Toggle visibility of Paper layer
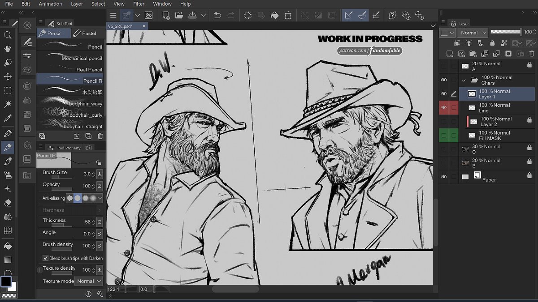Viewport: 538px width, 302px height. [x=444, y=177]
